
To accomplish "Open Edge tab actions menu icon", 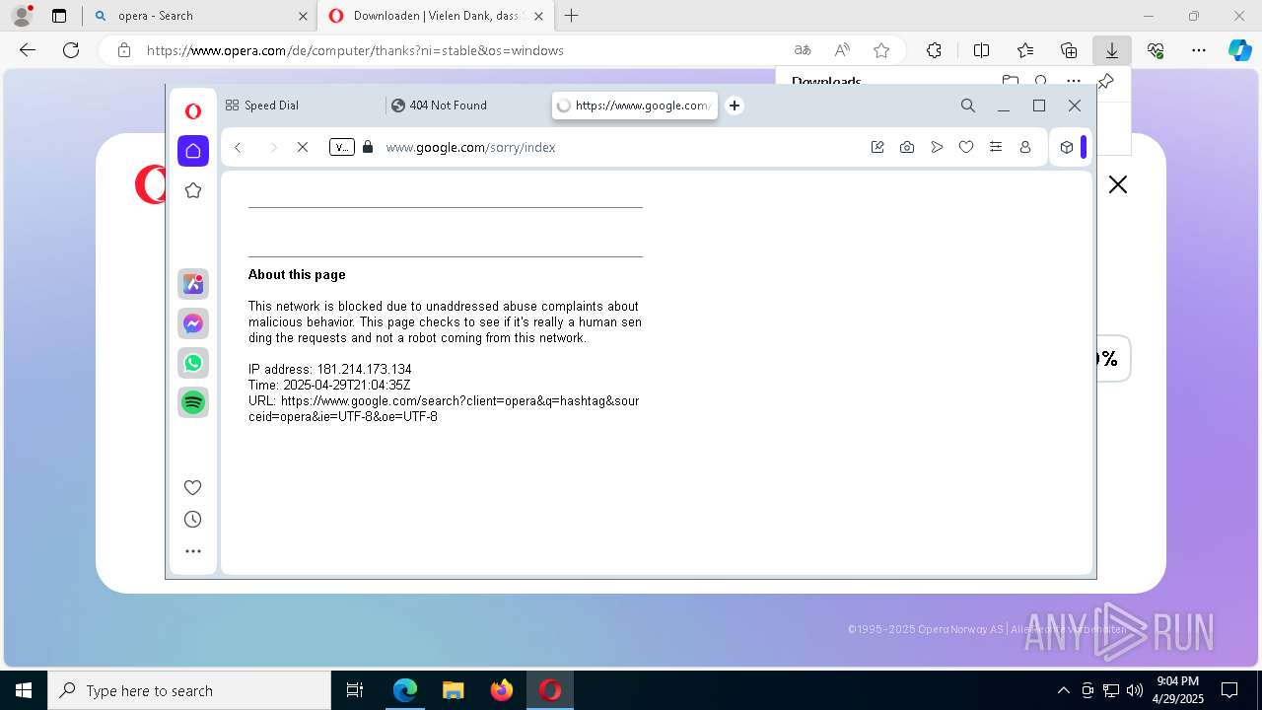I will [59, 16].
